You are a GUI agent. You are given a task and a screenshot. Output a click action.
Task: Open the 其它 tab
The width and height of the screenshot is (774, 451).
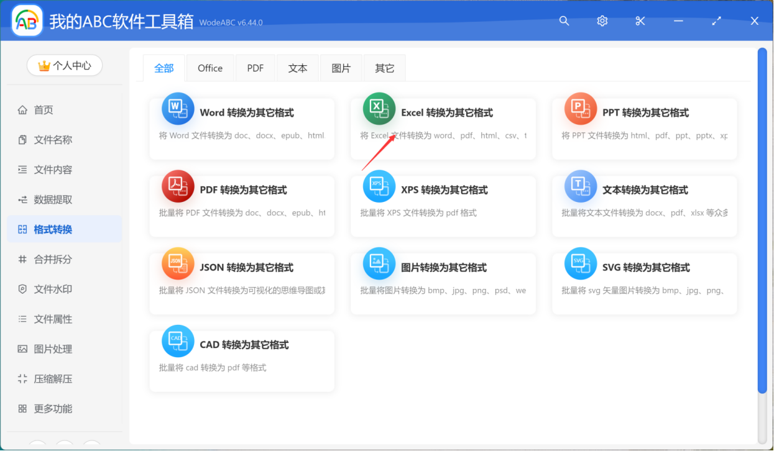coord(384,68)
